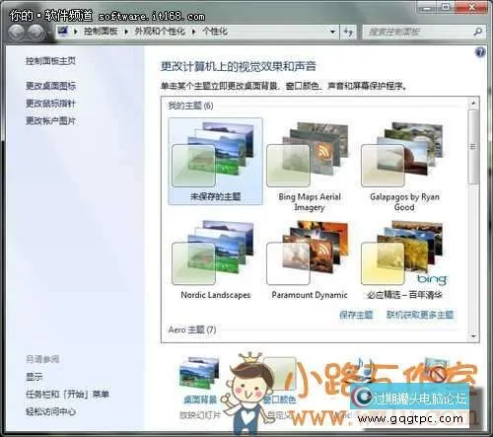Open 更改帐户图片 sidebar link
The width and height of the screenshot is (493, 437).
tap(50, 121)
